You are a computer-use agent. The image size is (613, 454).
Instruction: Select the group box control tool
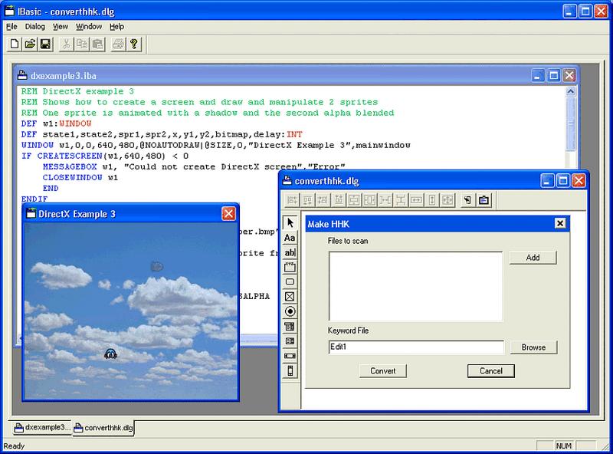point(290,268)
